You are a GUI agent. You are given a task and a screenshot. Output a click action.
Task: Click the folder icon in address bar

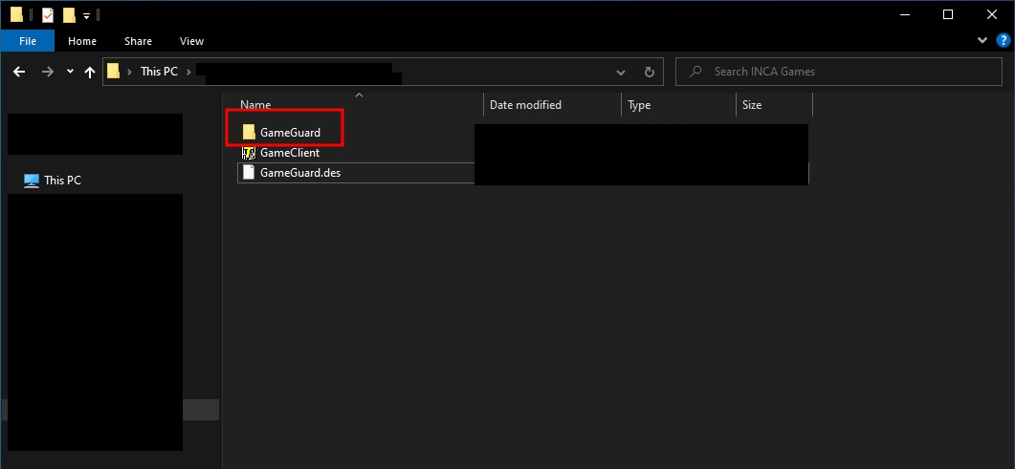pos(113,71)
